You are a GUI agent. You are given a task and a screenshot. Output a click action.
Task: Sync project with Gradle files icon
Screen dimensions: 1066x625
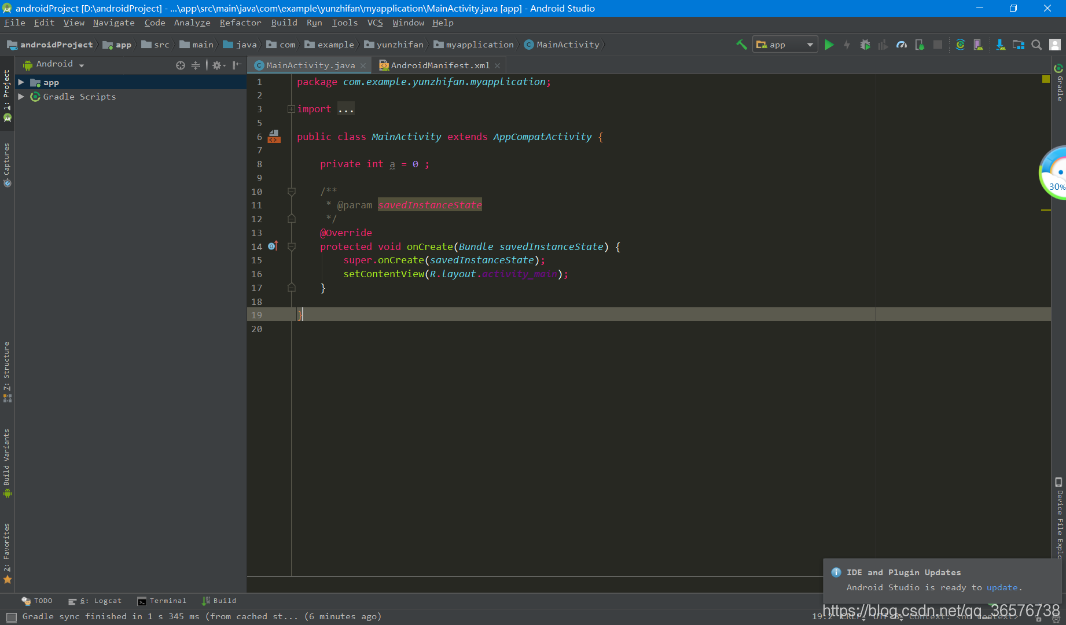[x=961, y=45]
